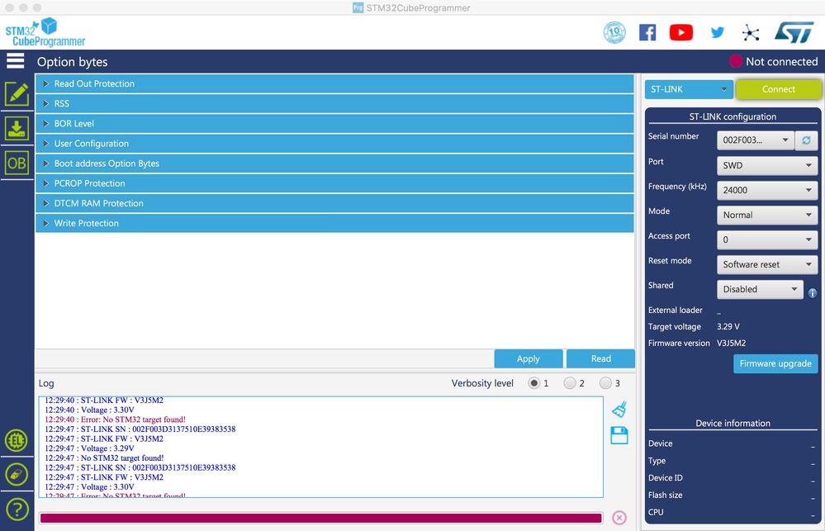Open the Mode Normal dropdown
The height and width of the screenshot is (531, 825).
(767, 215)
